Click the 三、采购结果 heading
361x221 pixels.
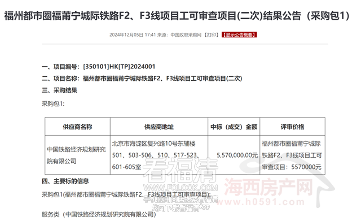[x=59, y=90]
